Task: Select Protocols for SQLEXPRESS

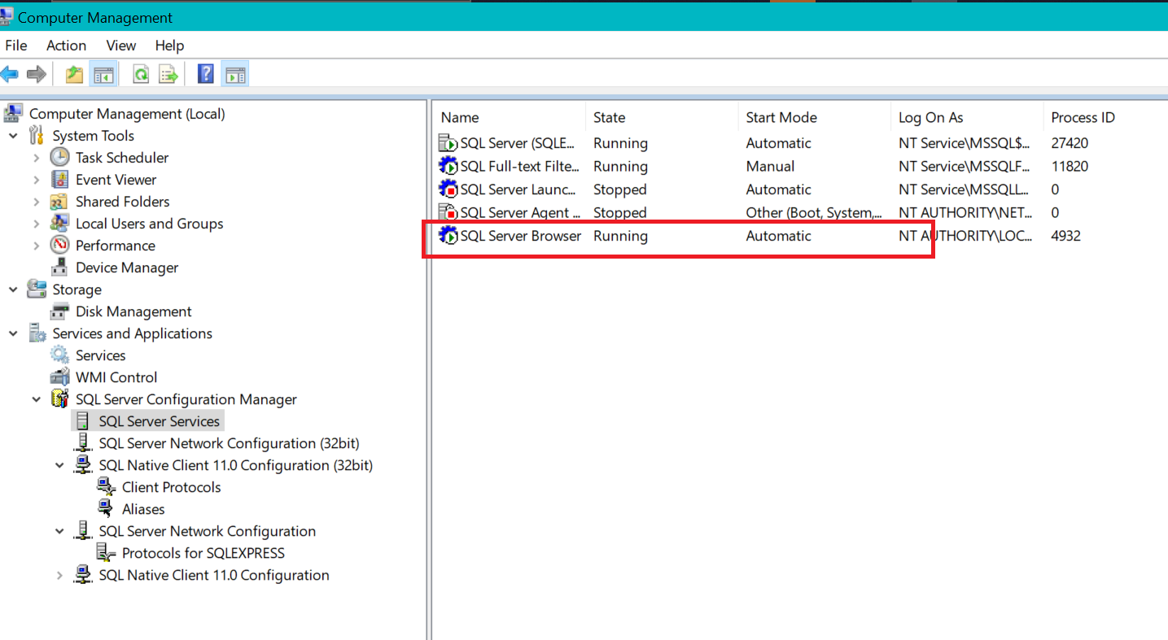Action: 203,553
